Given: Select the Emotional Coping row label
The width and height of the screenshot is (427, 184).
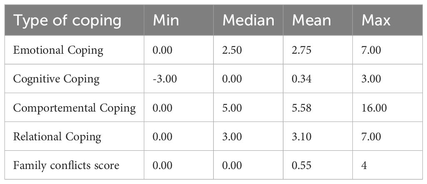Looking at the screenshot, I should click(x=58, y=51).
